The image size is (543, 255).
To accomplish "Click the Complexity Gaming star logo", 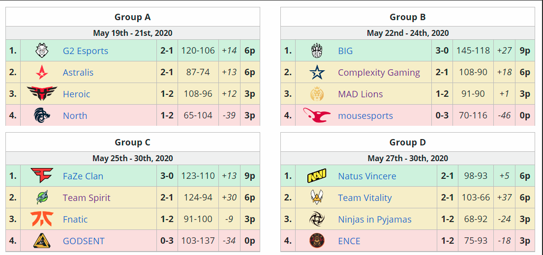I will tap(317, 72).
